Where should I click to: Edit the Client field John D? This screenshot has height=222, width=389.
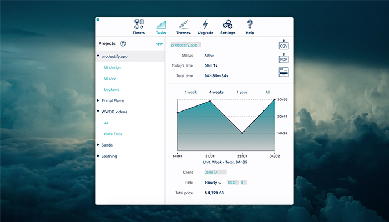coord(215,172)
